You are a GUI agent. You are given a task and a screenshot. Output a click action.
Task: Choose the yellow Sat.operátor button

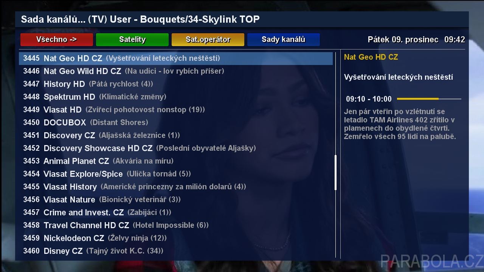[208, 40]
